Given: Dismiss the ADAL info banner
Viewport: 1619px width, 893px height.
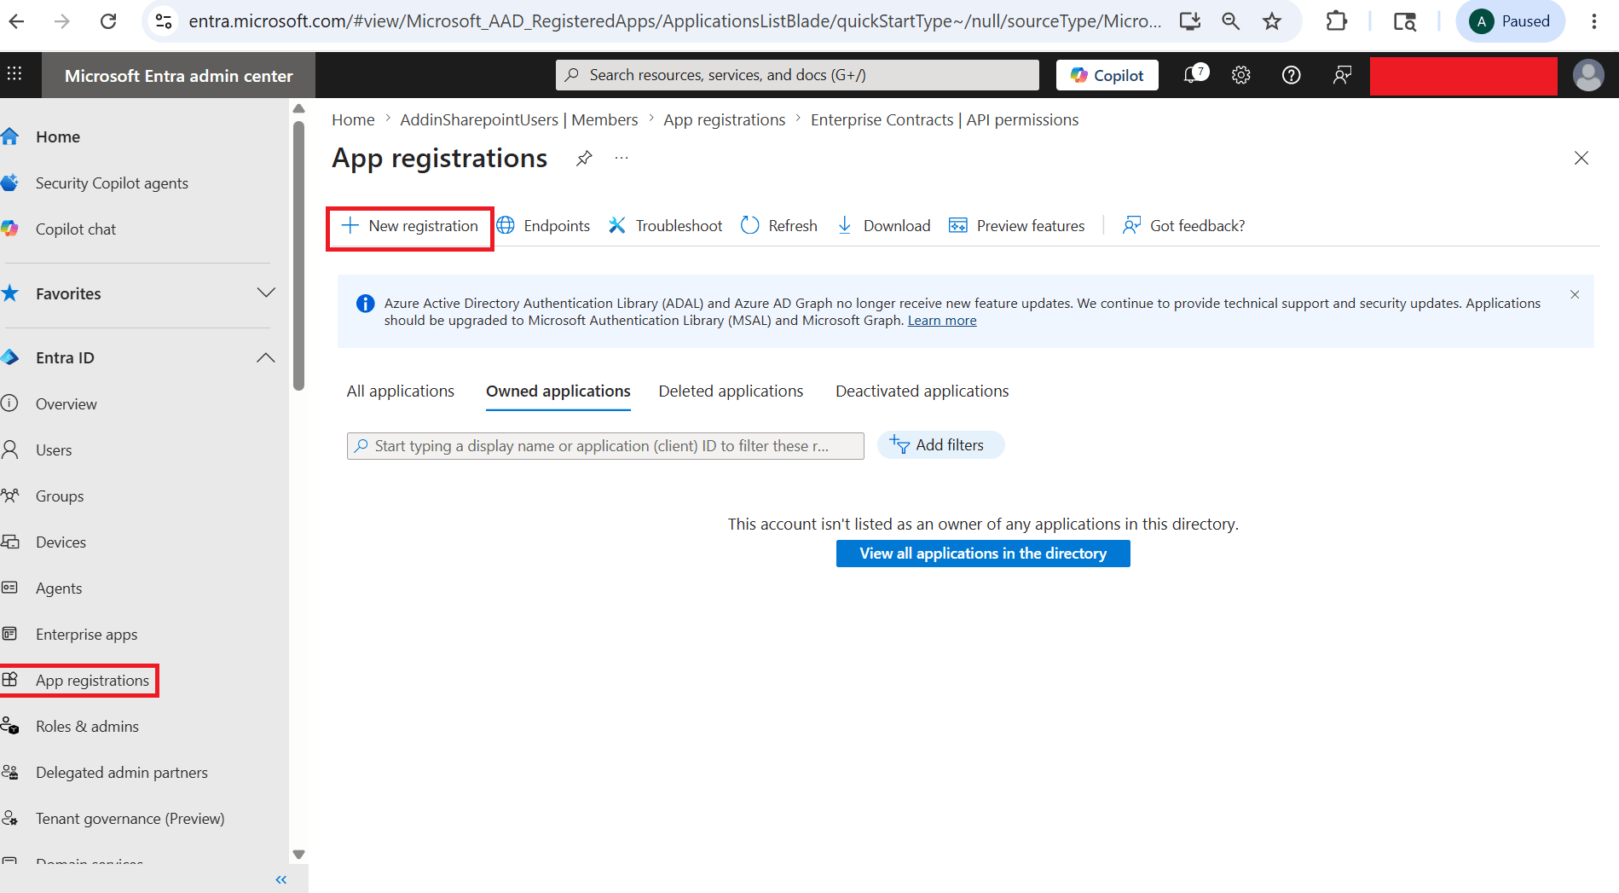Looking at the screenshot, I should tap(1575, 294).
